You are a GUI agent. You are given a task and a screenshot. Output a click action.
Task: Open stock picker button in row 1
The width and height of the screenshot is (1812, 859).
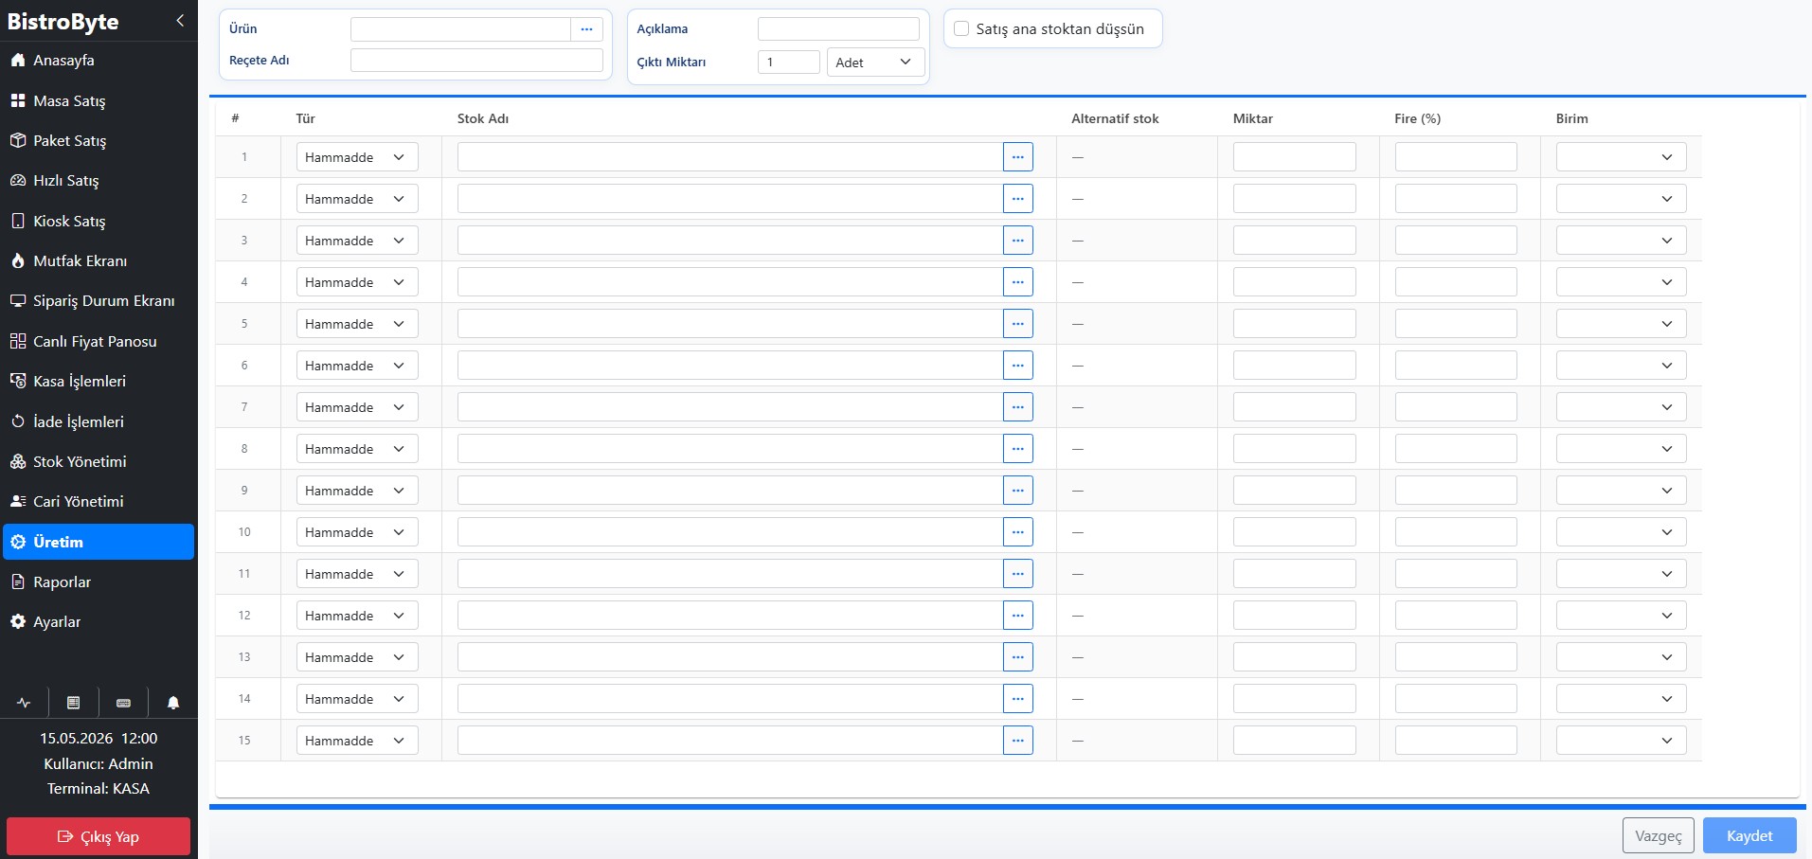click(x=1017, y=157)
